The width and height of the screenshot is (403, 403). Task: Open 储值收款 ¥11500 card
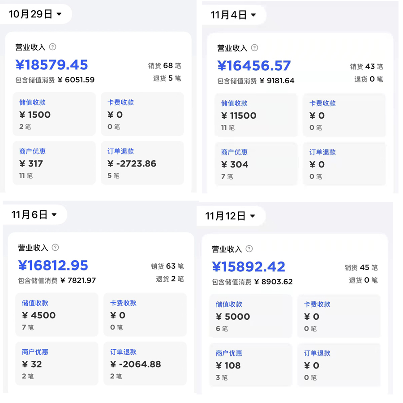(x=256, y=115)
